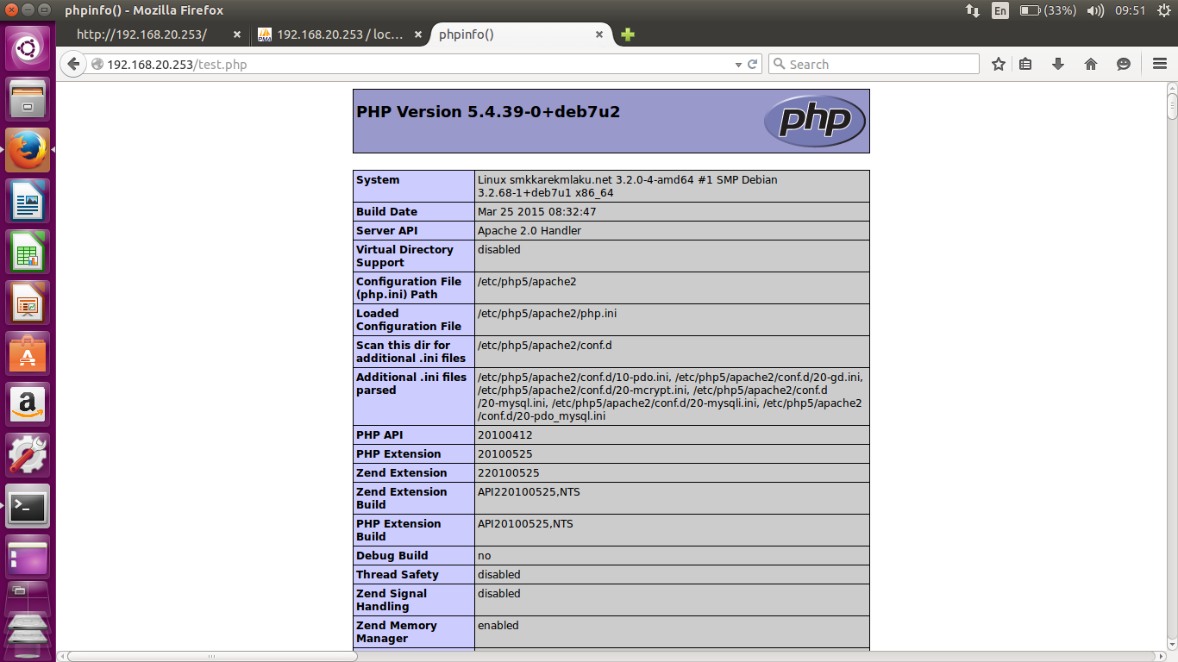
Task: Open System Settings wrench icon
Action: [28, 455]
